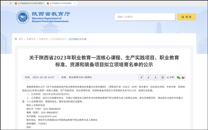Print the article using printer icon
The image size is (208, 130).
[162, 77]
